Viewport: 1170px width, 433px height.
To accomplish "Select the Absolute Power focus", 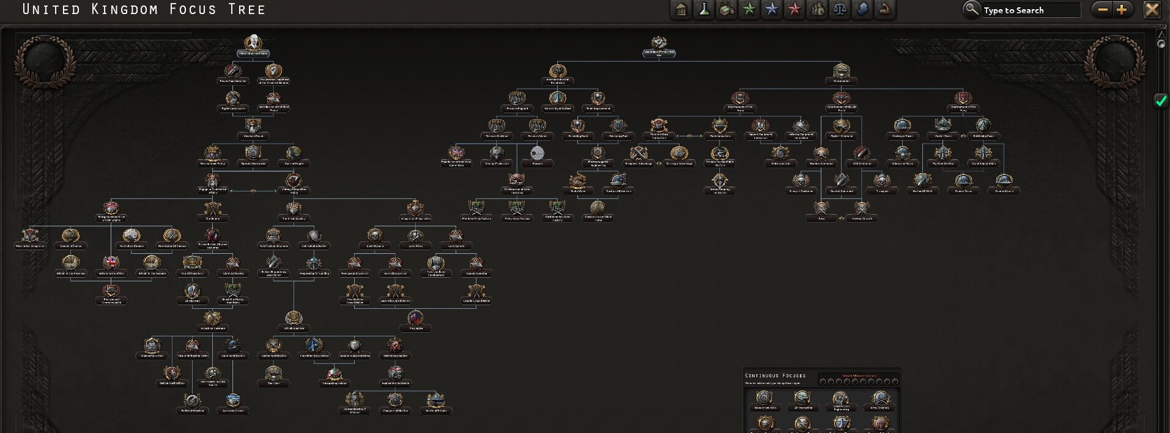I will pyautogui.click(x=253, y=128).
